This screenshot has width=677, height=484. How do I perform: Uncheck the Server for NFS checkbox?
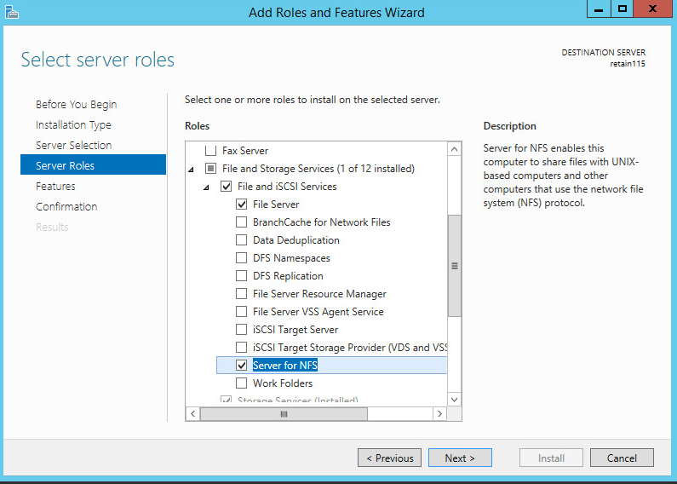[242, 366]
